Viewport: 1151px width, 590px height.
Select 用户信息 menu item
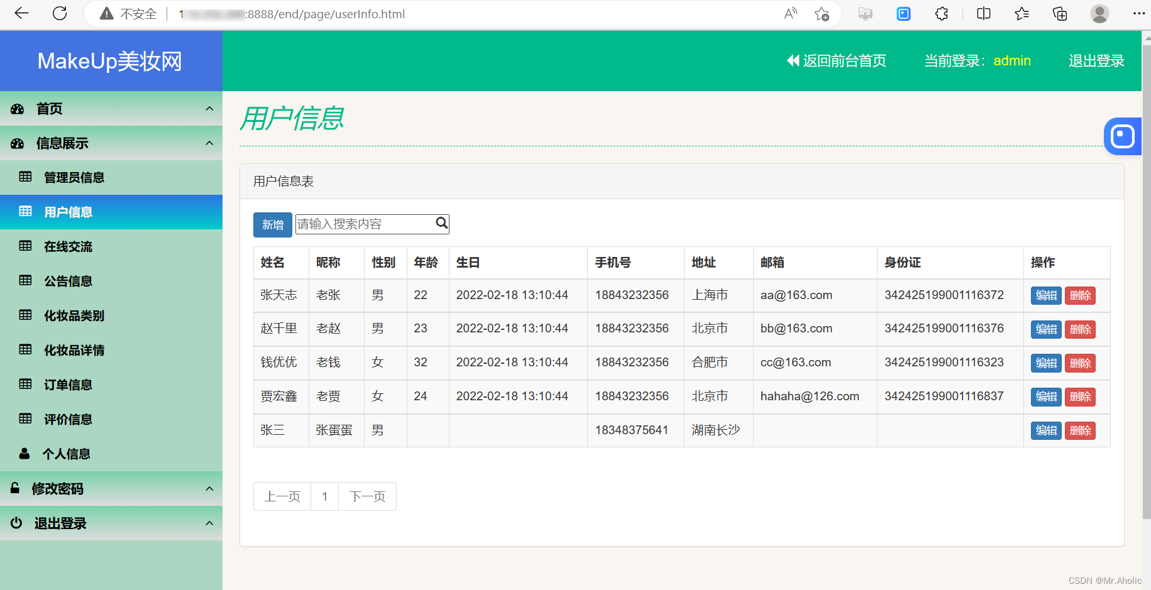(x=111, y=212)
